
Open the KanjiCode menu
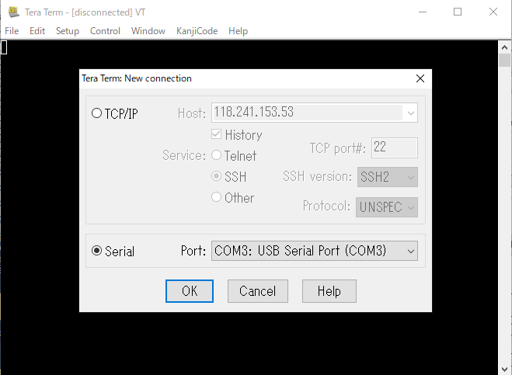pyautogui.click(x=197, y=31)
